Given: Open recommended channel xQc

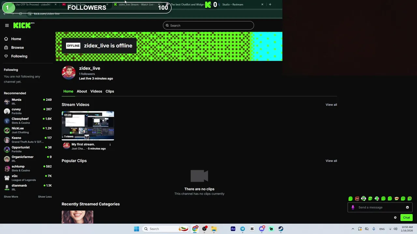Looking at the screenshot, I should pyautogui.click(x=28, y=178).
